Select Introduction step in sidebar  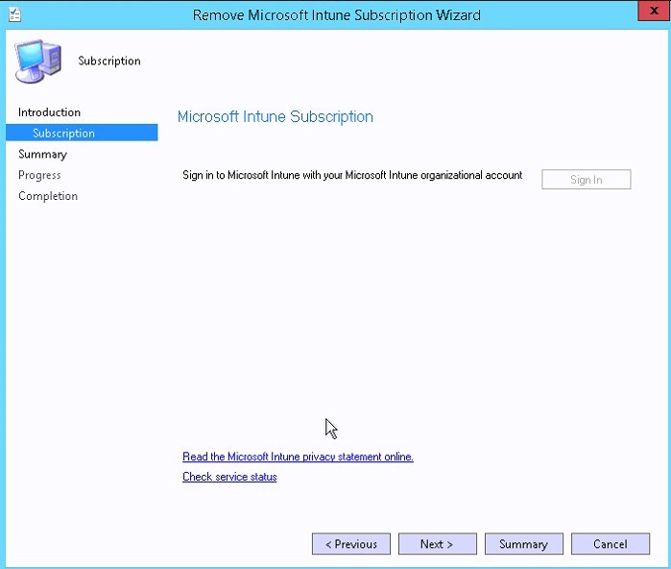tap(49, 112)
